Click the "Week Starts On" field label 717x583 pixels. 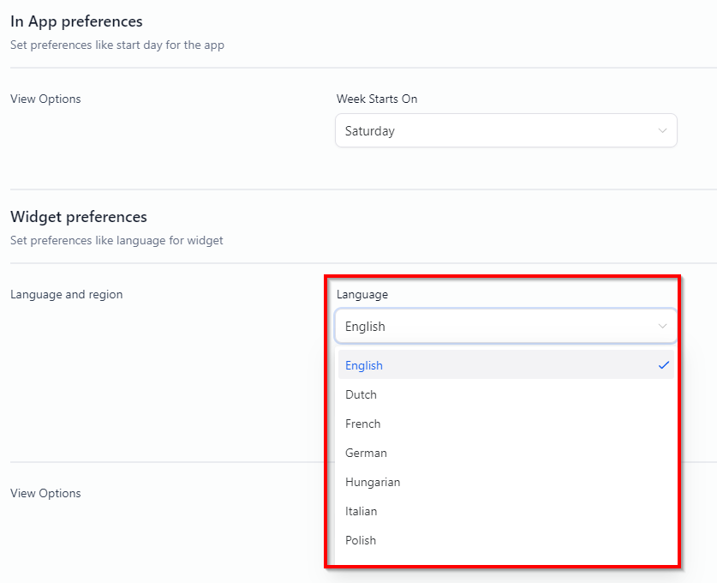tap(377, 99)
